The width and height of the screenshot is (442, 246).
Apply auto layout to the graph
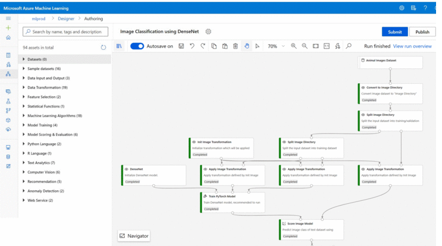click(337, 46)
